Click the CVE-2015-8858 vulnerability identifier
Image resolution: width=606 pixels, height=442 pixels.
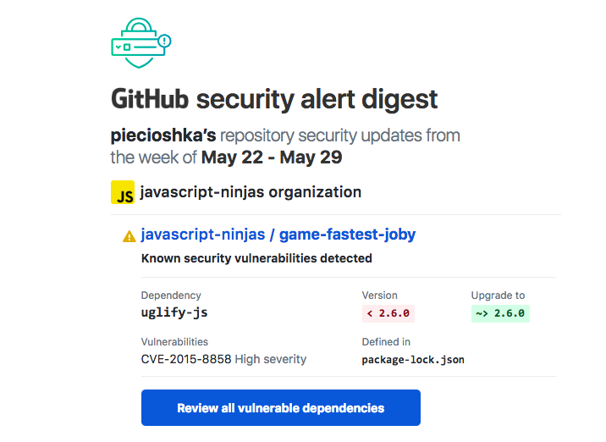186,359
